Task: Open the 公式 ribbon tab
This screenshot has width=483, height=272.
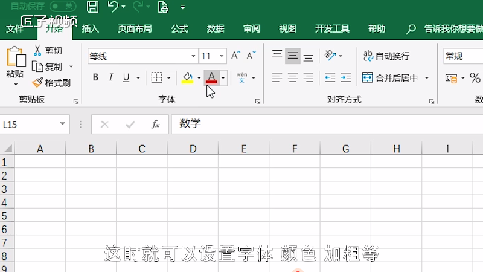Action: pyautogui.click(x=179, y=28)
